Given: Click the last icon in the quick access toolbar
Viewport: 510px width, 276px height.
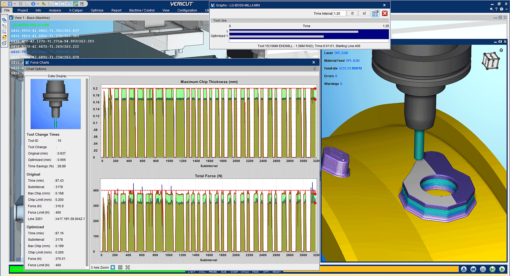Looking at the screenshot, I should 82,4.
